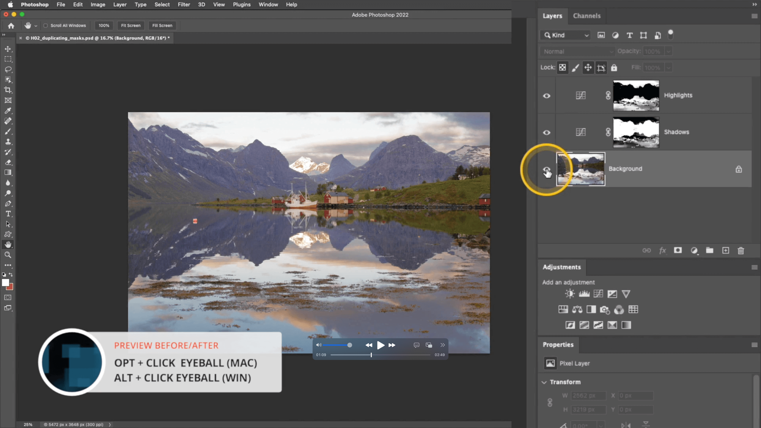
Task: Choose the Zoom tool
Action: click(x=8, y=255)
